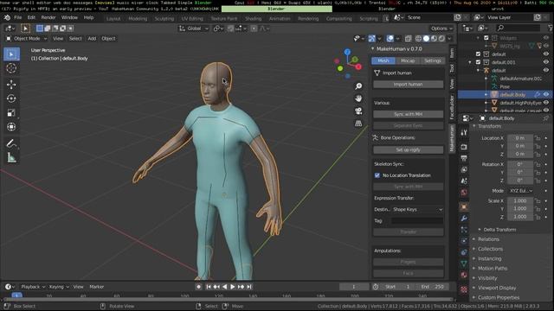
Task: Open the File menu
Action: click(x=17, y=17)
